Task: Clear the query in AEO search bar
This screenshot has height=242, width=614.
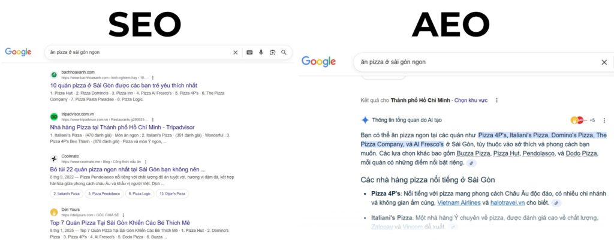Action: [604, 62]
